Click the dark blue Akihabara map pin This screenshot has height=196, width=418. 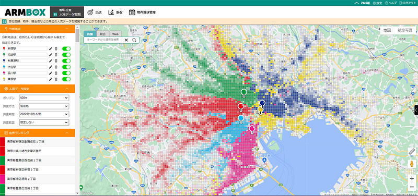click(262, 104)
